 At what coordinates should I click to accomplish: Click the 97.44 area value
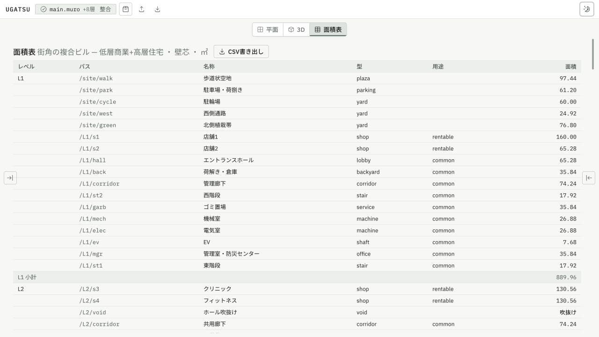[x=568, y=78]
